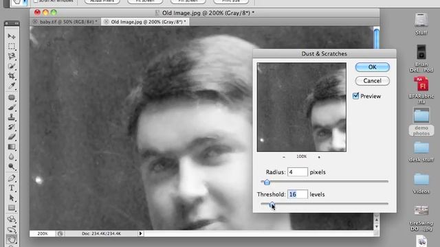Select the tireSwing DO...jpg desktop file
Viewport: 440px width, 247px height.
(x=421, y=218)
